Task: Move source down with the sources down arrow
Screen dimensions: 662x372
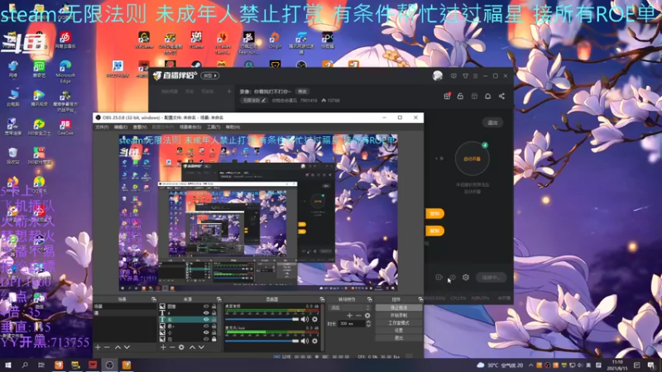Action: coord(201,347)
